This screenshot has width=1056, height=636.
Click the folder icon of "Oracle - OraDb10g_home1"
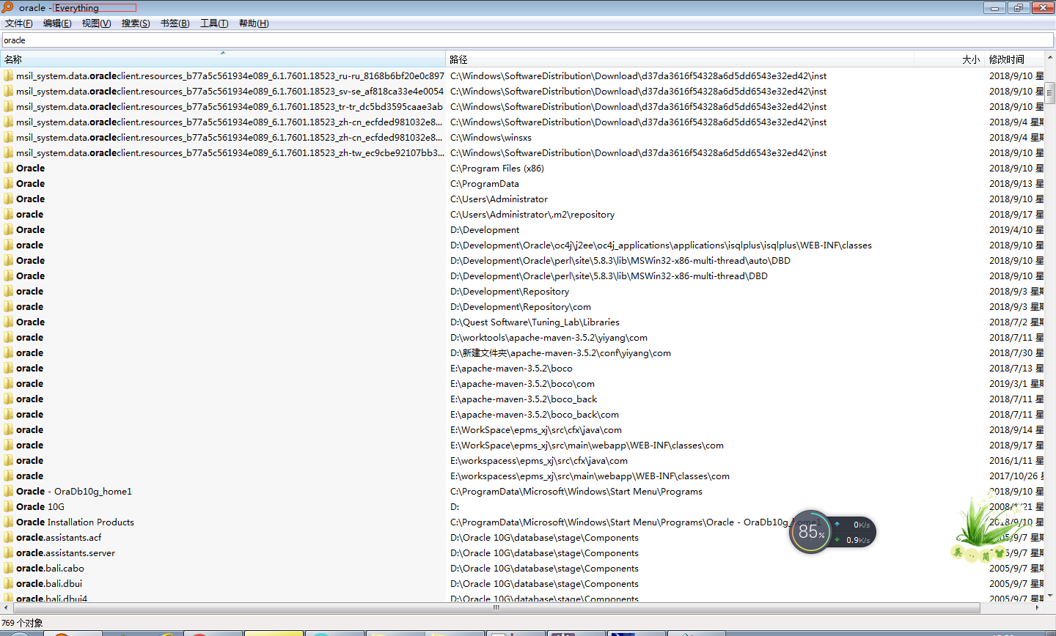8,491
